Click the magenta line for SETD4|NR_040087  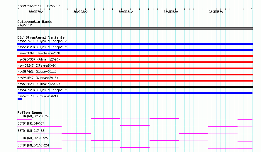(135, 126)
